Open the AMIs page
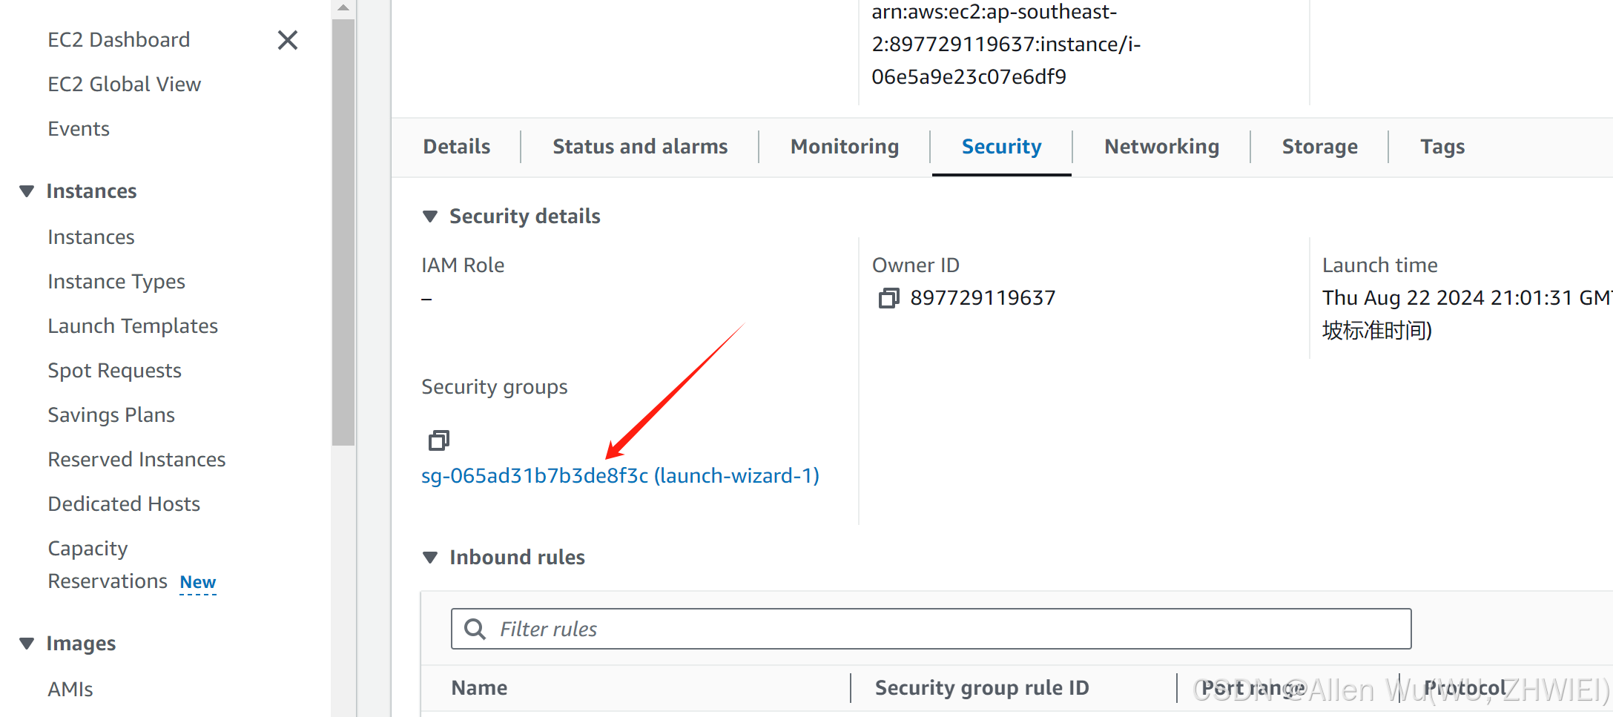This screenshot has height=717, width=1613. pyautogui.click(x=70, y=690)
